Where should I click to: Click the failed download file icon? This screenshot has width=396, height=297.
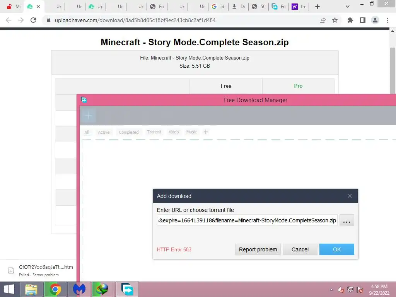(x=11, y=270)
